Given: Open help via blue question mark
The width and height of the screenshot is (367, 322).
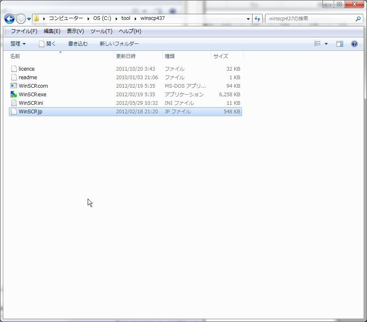Looking at the screenshot, I should pyautogui.click(x=354, y=44).
